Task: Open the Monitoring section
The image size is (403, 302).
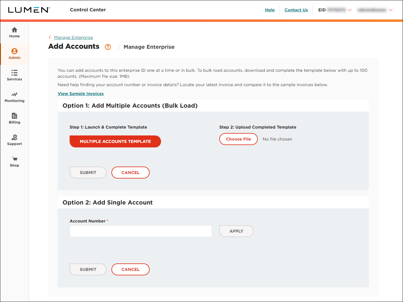Action: click(14, 97)
